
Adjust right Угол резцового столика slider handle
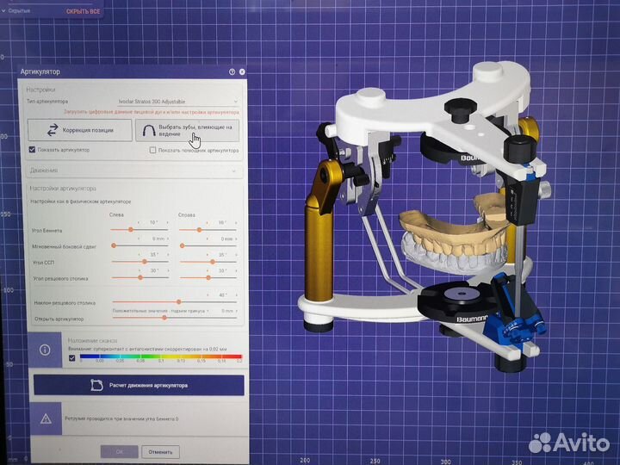[x=208, y=277]
